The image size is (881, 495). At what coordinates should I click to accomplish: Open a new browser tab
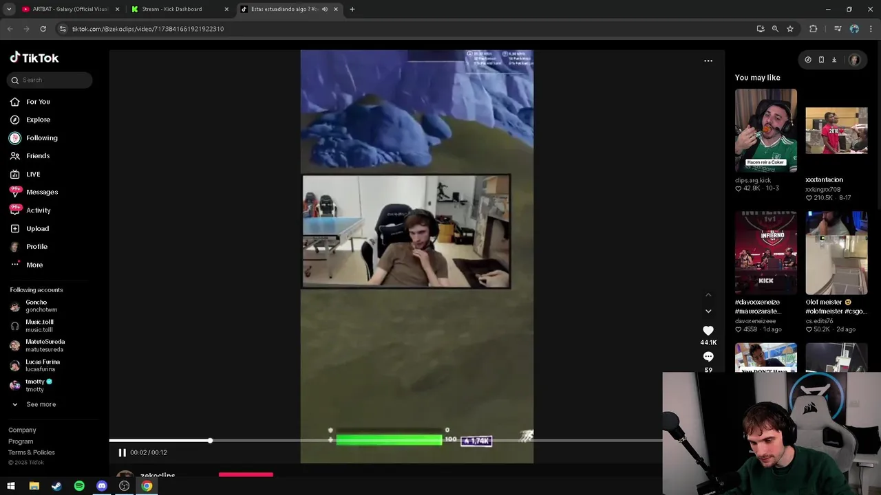pyautogui.click(x=352, y=9)
